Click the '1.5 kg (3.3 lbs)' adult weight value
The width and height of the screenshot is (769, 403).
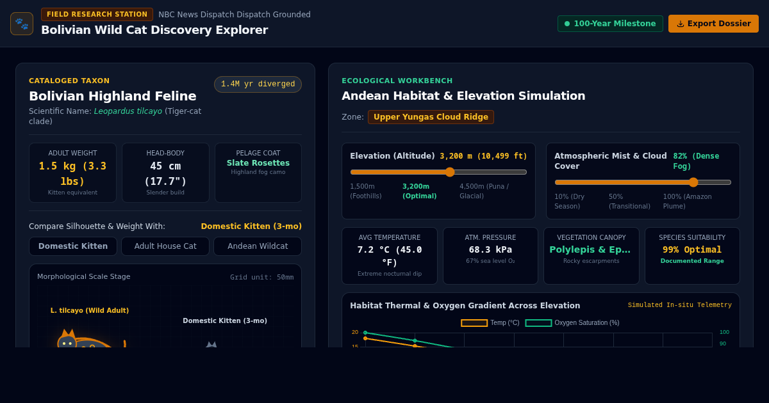coord(72,173)
